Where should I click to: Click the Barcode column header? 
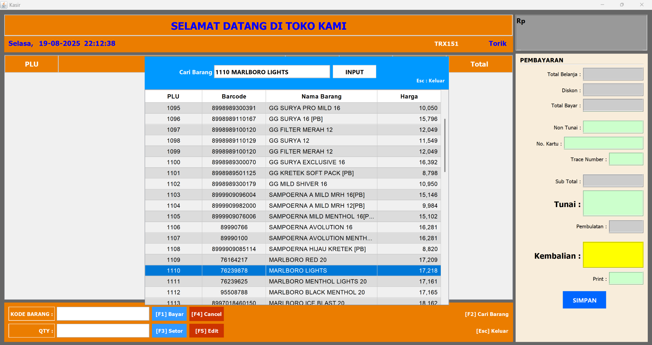tap(234, 97)
